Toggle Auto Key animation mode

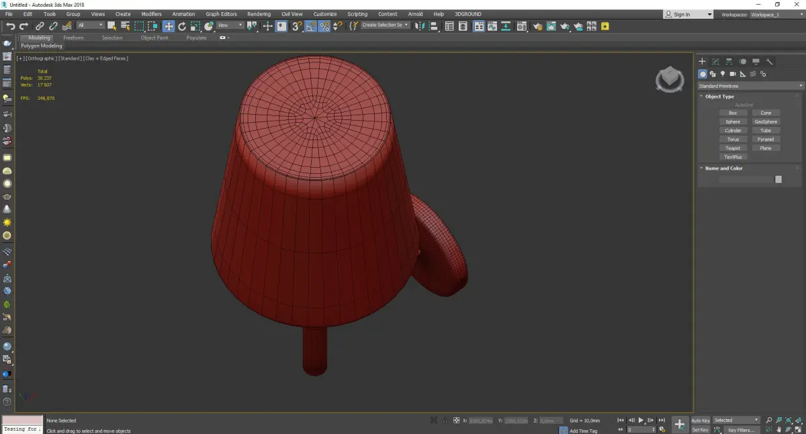[x=701, y=421]
